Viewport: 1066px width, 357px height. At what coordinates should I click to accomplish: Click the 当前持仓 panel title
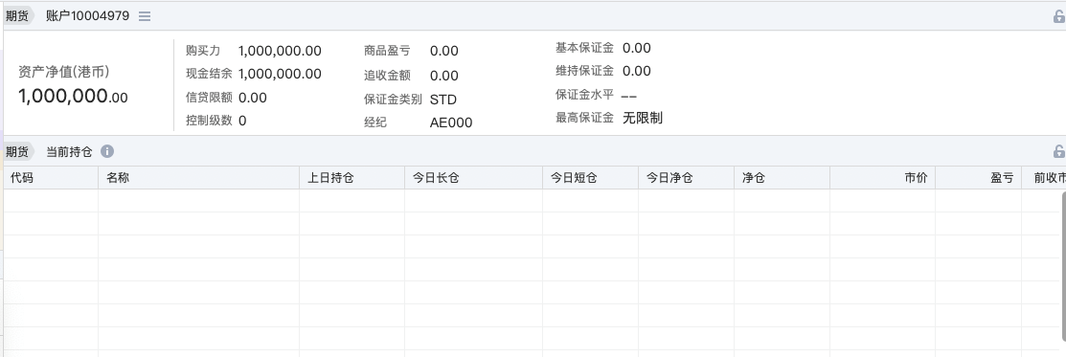(69, 151)
